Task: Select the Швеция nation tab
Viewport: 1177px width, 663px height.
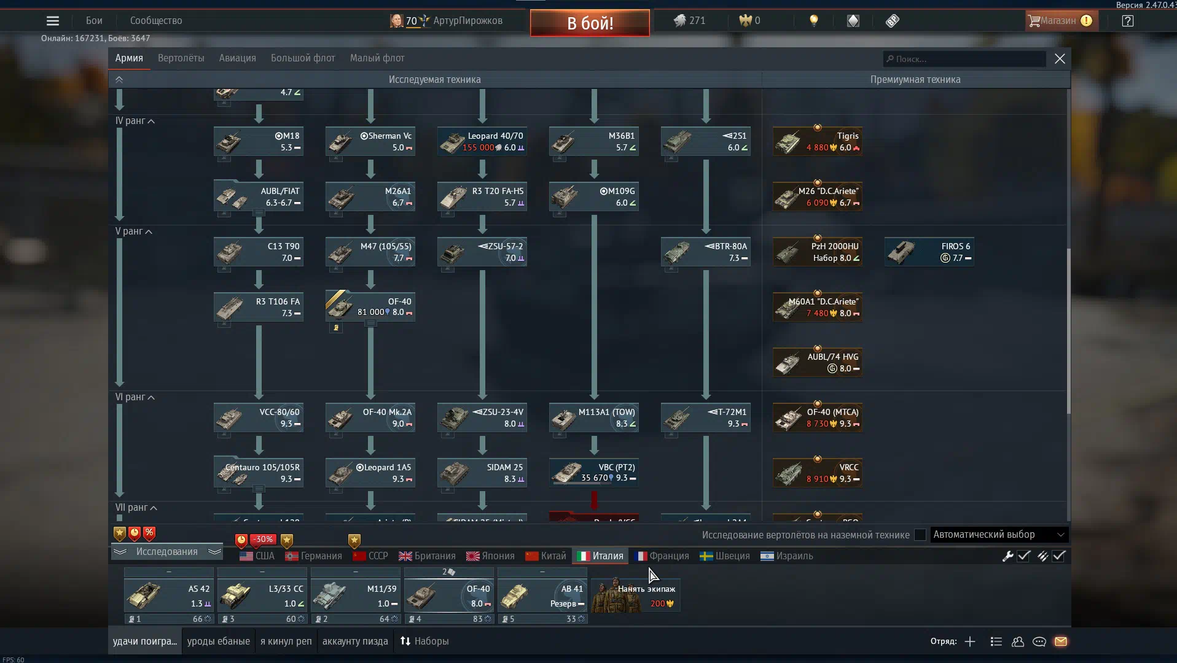Action: click(x=725, y=556)
